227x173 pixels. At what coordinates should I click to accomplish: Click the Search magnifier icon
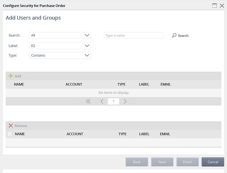(x=174, y=36)
